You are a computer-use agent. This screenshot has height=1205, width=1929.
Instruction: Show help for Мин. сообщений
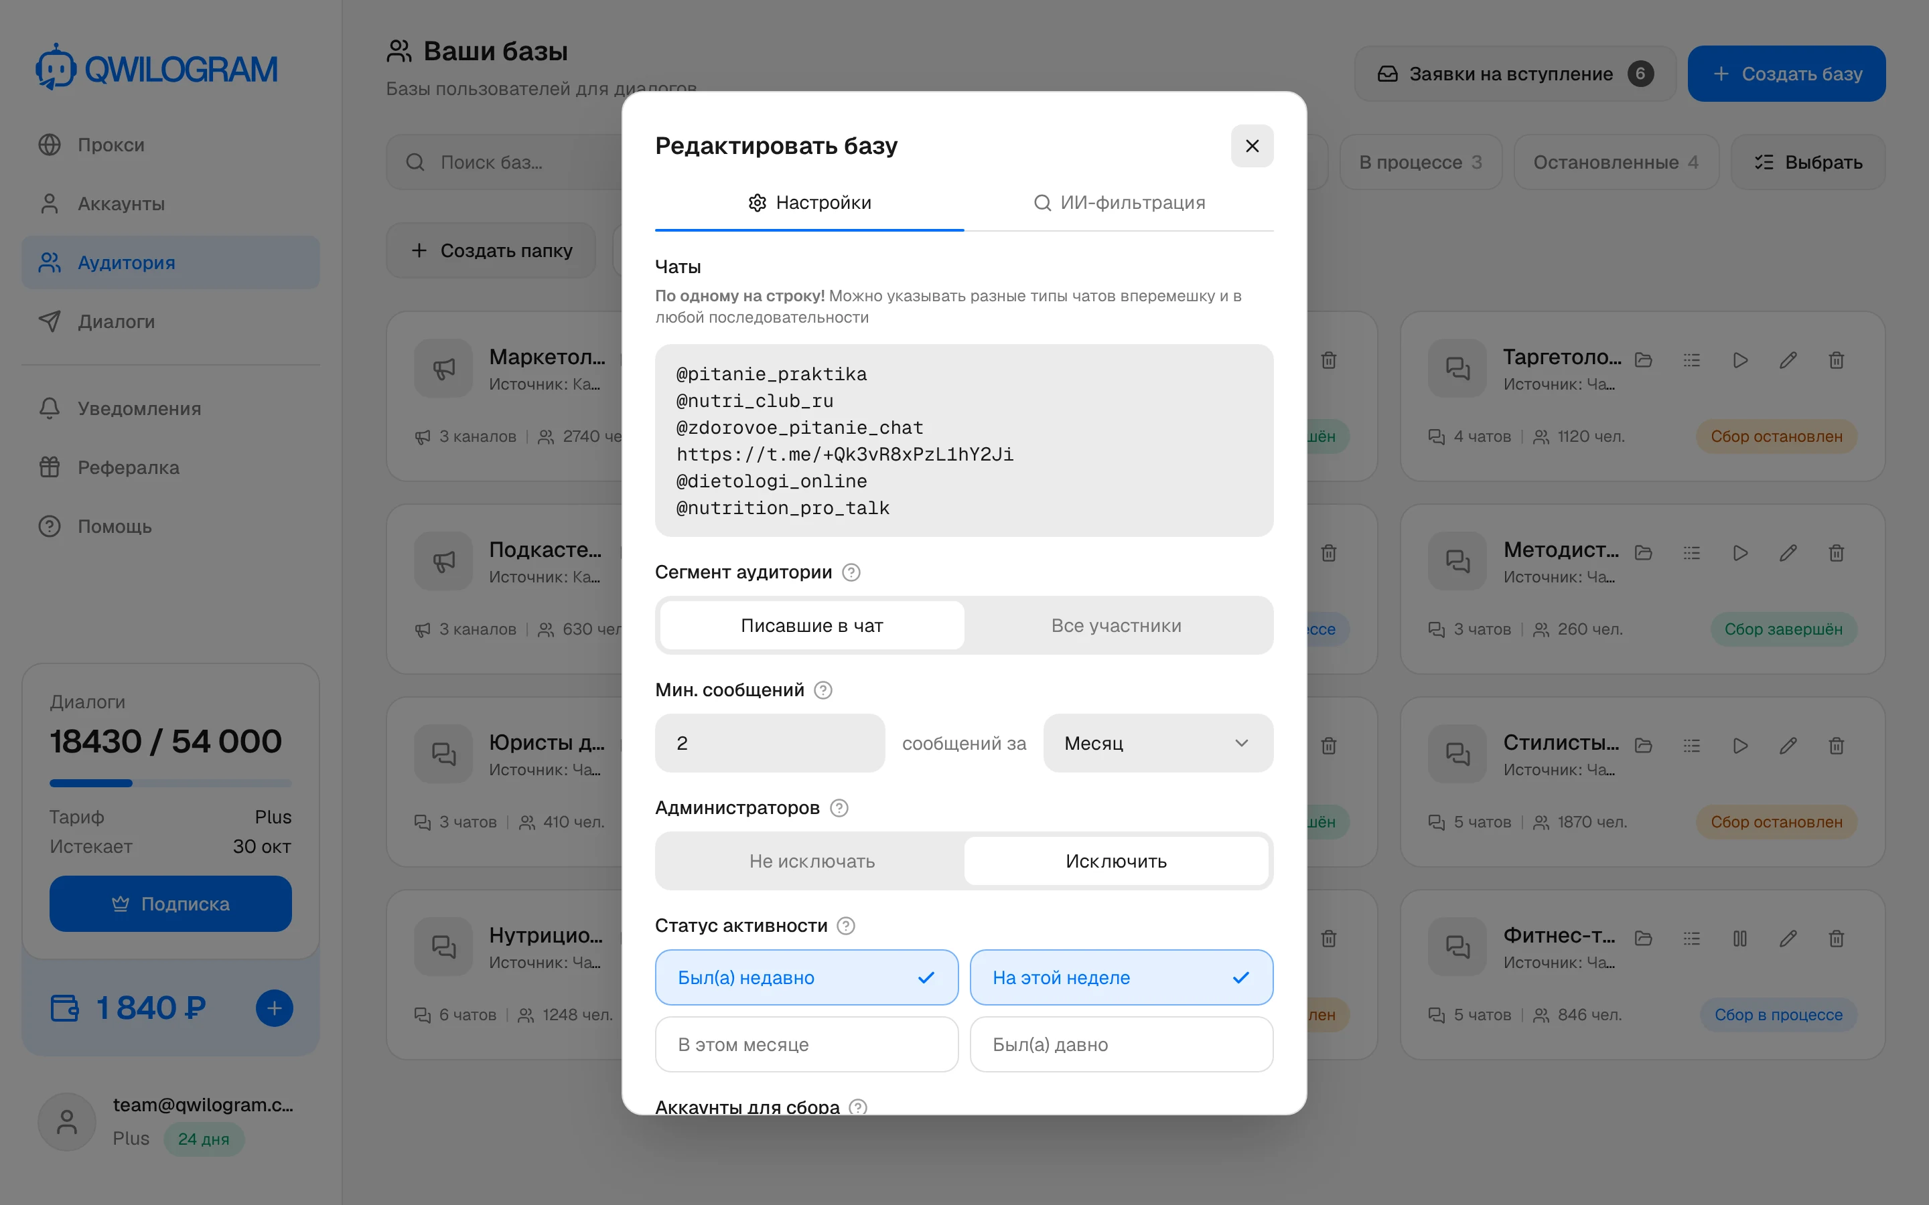click(823, 690)
